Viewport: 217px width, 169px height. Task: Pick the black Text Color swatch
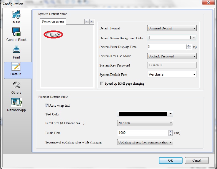click(x=143, y=114)
